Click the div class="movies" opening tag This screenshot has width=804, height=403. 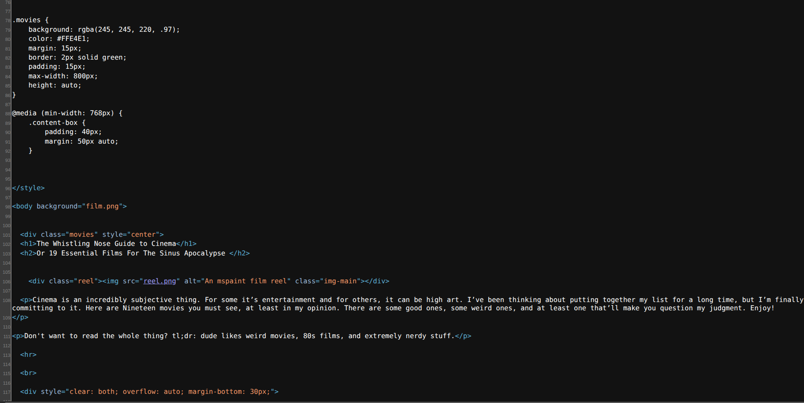[x=92, y=235]
